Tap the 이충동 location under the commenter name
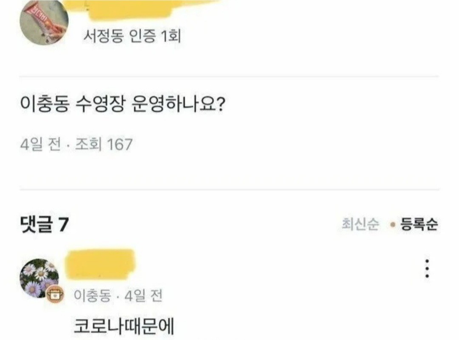This screenshot has width=459, height=340. click(92, 296)
